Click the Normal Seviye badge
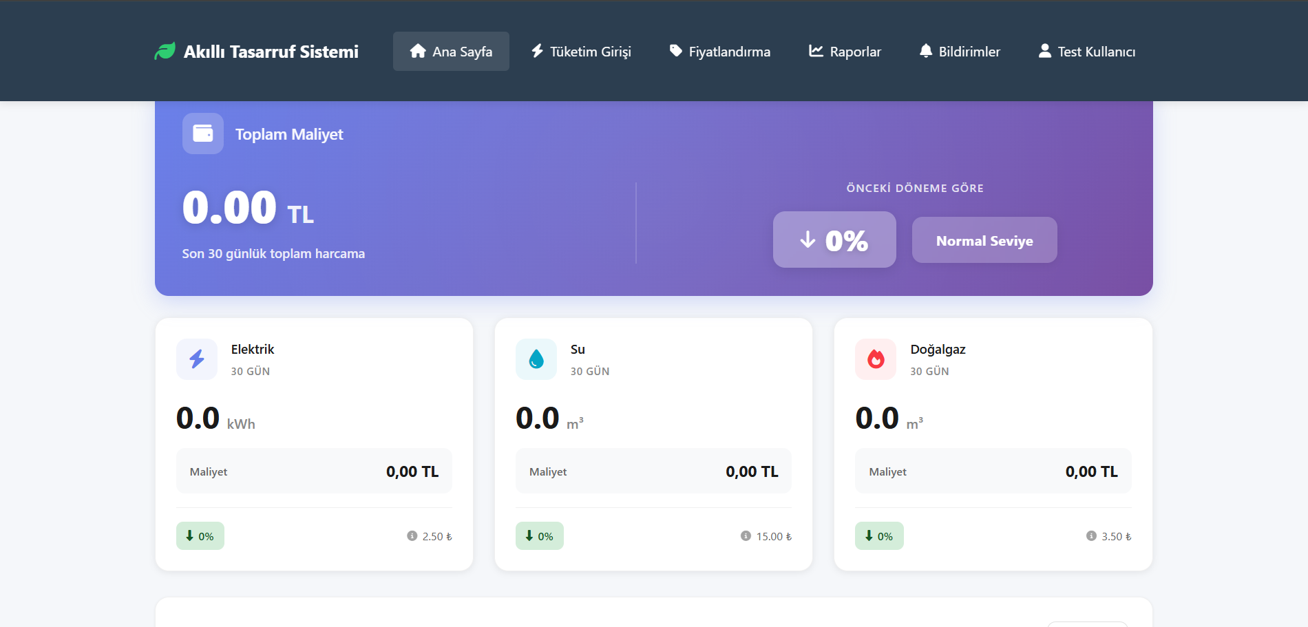 (984, 240)
